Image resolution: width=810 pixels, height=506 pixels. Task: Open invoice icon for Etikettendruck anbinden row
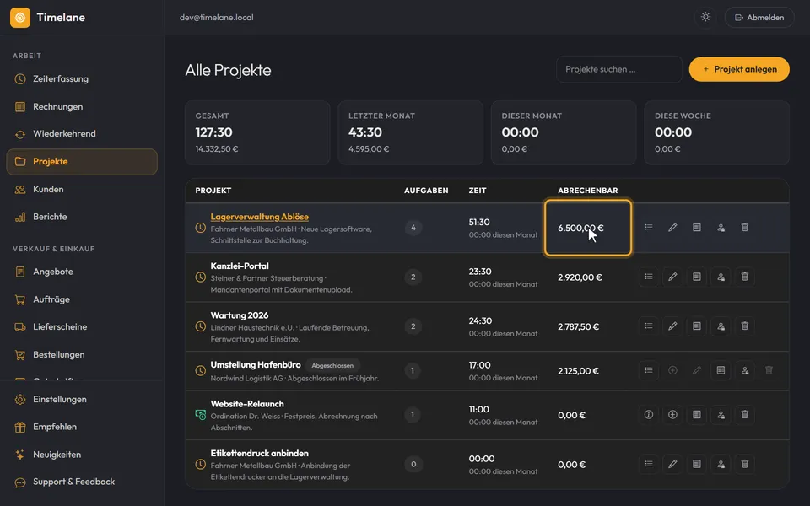click(696, 464)
